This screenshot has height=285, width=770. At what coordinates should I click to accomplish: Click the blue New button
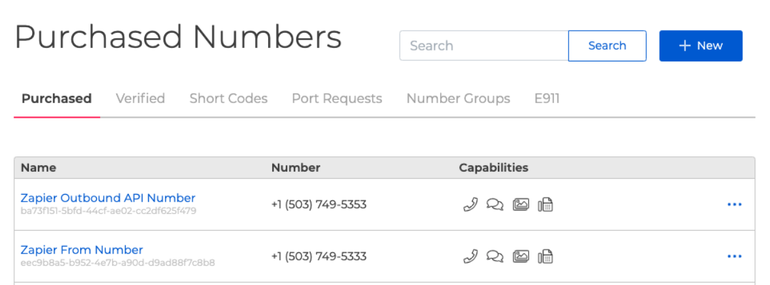tap(701, 45)
